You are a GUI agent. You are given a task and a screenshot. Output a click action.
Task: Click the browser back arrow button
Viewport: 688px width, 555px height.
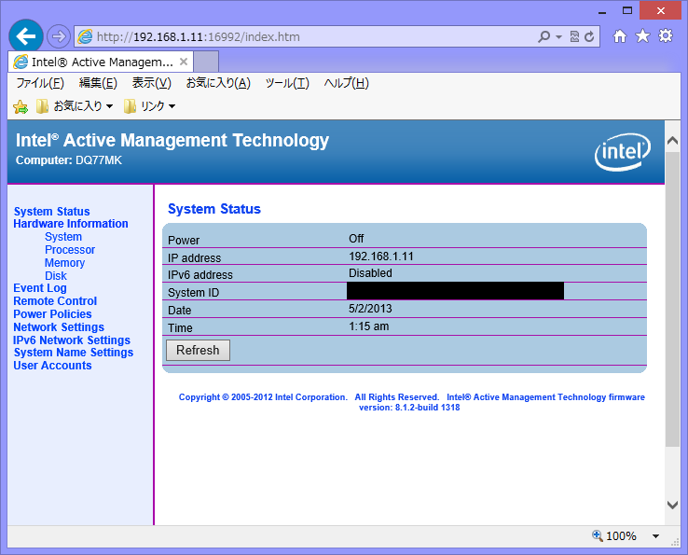(x=26, y=36)
